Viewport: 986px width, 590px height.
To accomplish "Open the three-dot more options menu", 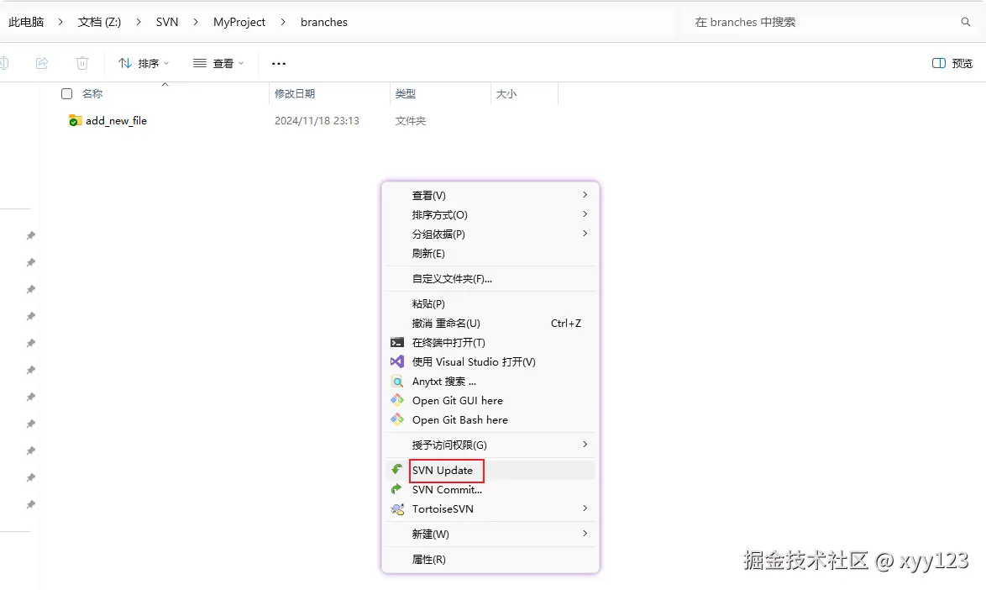I will (279, 64).
